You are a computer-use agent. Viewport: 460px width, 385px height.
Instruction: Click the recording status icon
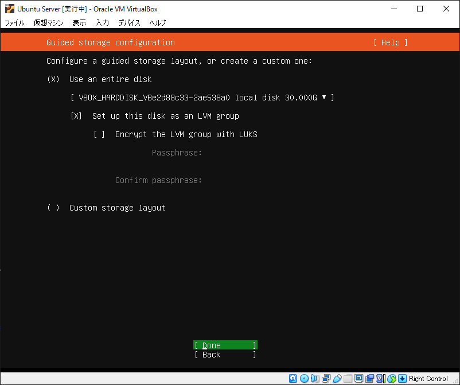(x=369, y=378)
